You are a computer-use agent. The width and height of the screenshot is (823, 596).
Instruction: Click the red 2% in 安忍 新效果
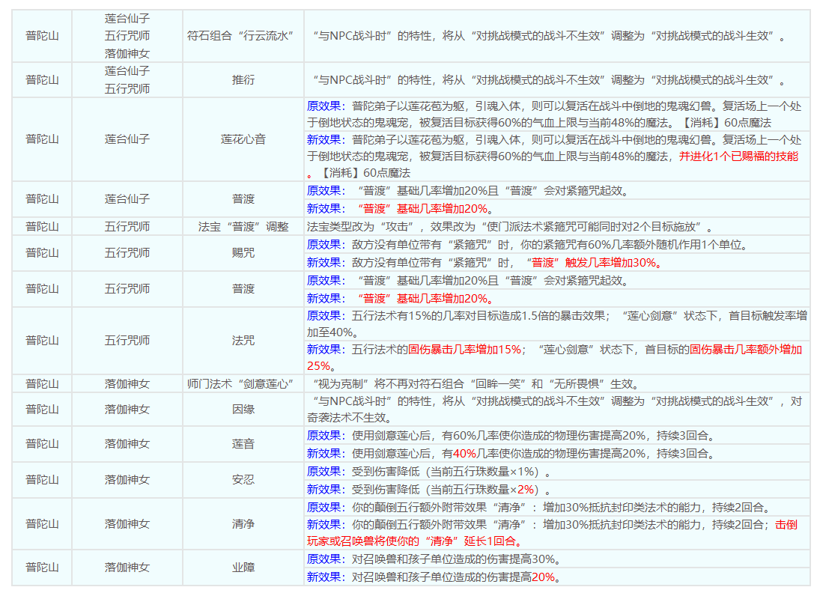pyautogui.click(x=525, y=490)
